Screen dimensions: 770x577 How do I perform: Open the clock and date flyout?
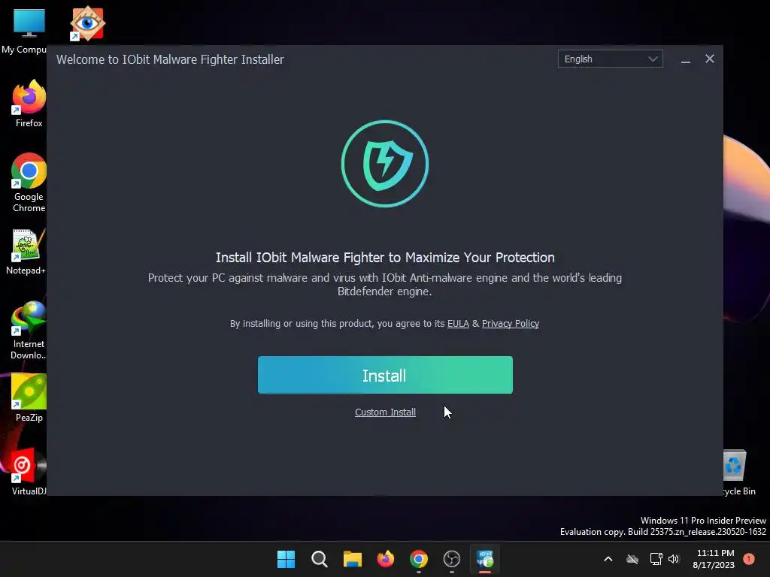pos(714,559)
